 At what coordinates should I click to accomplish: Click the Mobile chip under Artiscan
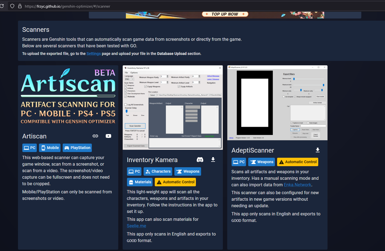[x=50, y=148]
